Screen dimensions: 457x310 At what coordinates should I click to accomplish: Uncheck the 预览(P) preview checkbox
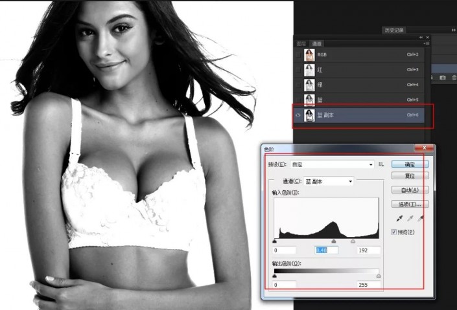click(393, 232)
